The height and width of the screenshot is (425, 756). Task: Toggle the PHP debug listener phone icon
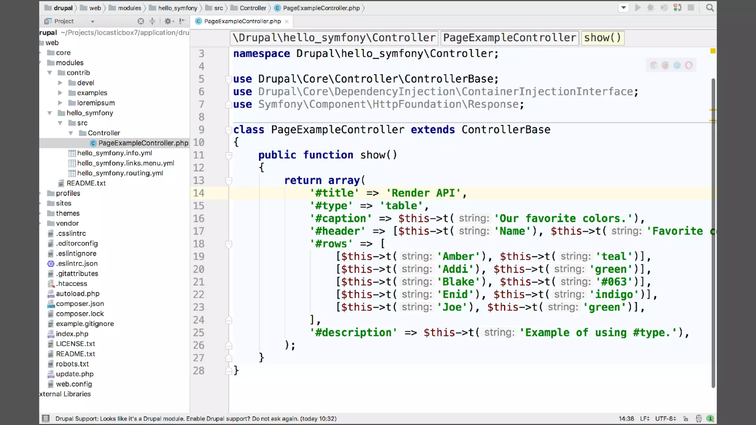pos(677,8)
